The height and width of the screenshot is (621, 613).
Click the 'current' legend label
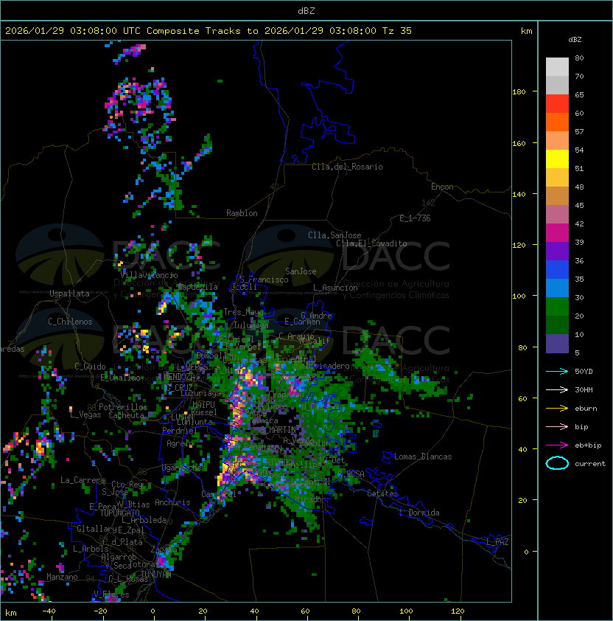point(590,464)
